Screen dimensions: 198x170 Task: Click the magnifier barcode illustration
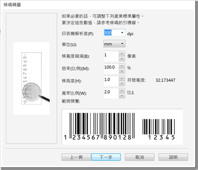point(31,79)
